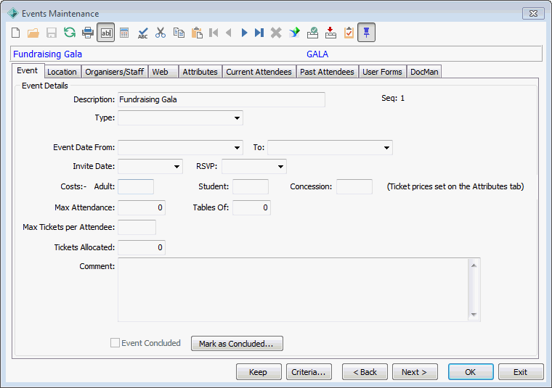Viewport: 552px width, 388px height.
Task: Toggle the blue pushpin icon
Action: (367, 33)
